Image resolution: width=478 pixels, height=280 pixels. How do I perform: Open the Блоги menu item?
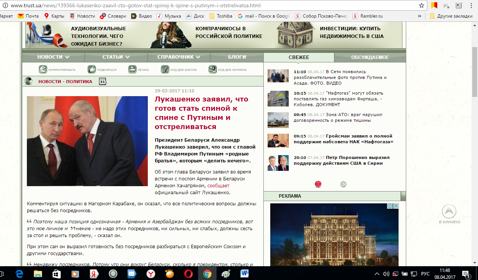pos(237,57)
